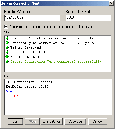Cancel the Server Connection Test dialog
This screenshot has width=115, height=129.
[98, 121]
